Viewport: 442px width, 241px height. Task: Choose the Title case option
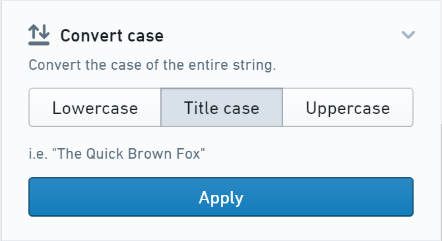(x=222, y=107)
